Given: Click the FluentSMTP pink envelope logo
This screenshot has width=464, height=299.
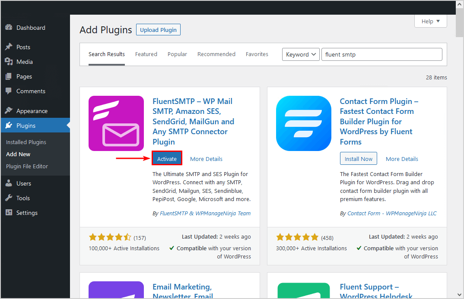Looking at the screenshot, I should click(116, 123).
